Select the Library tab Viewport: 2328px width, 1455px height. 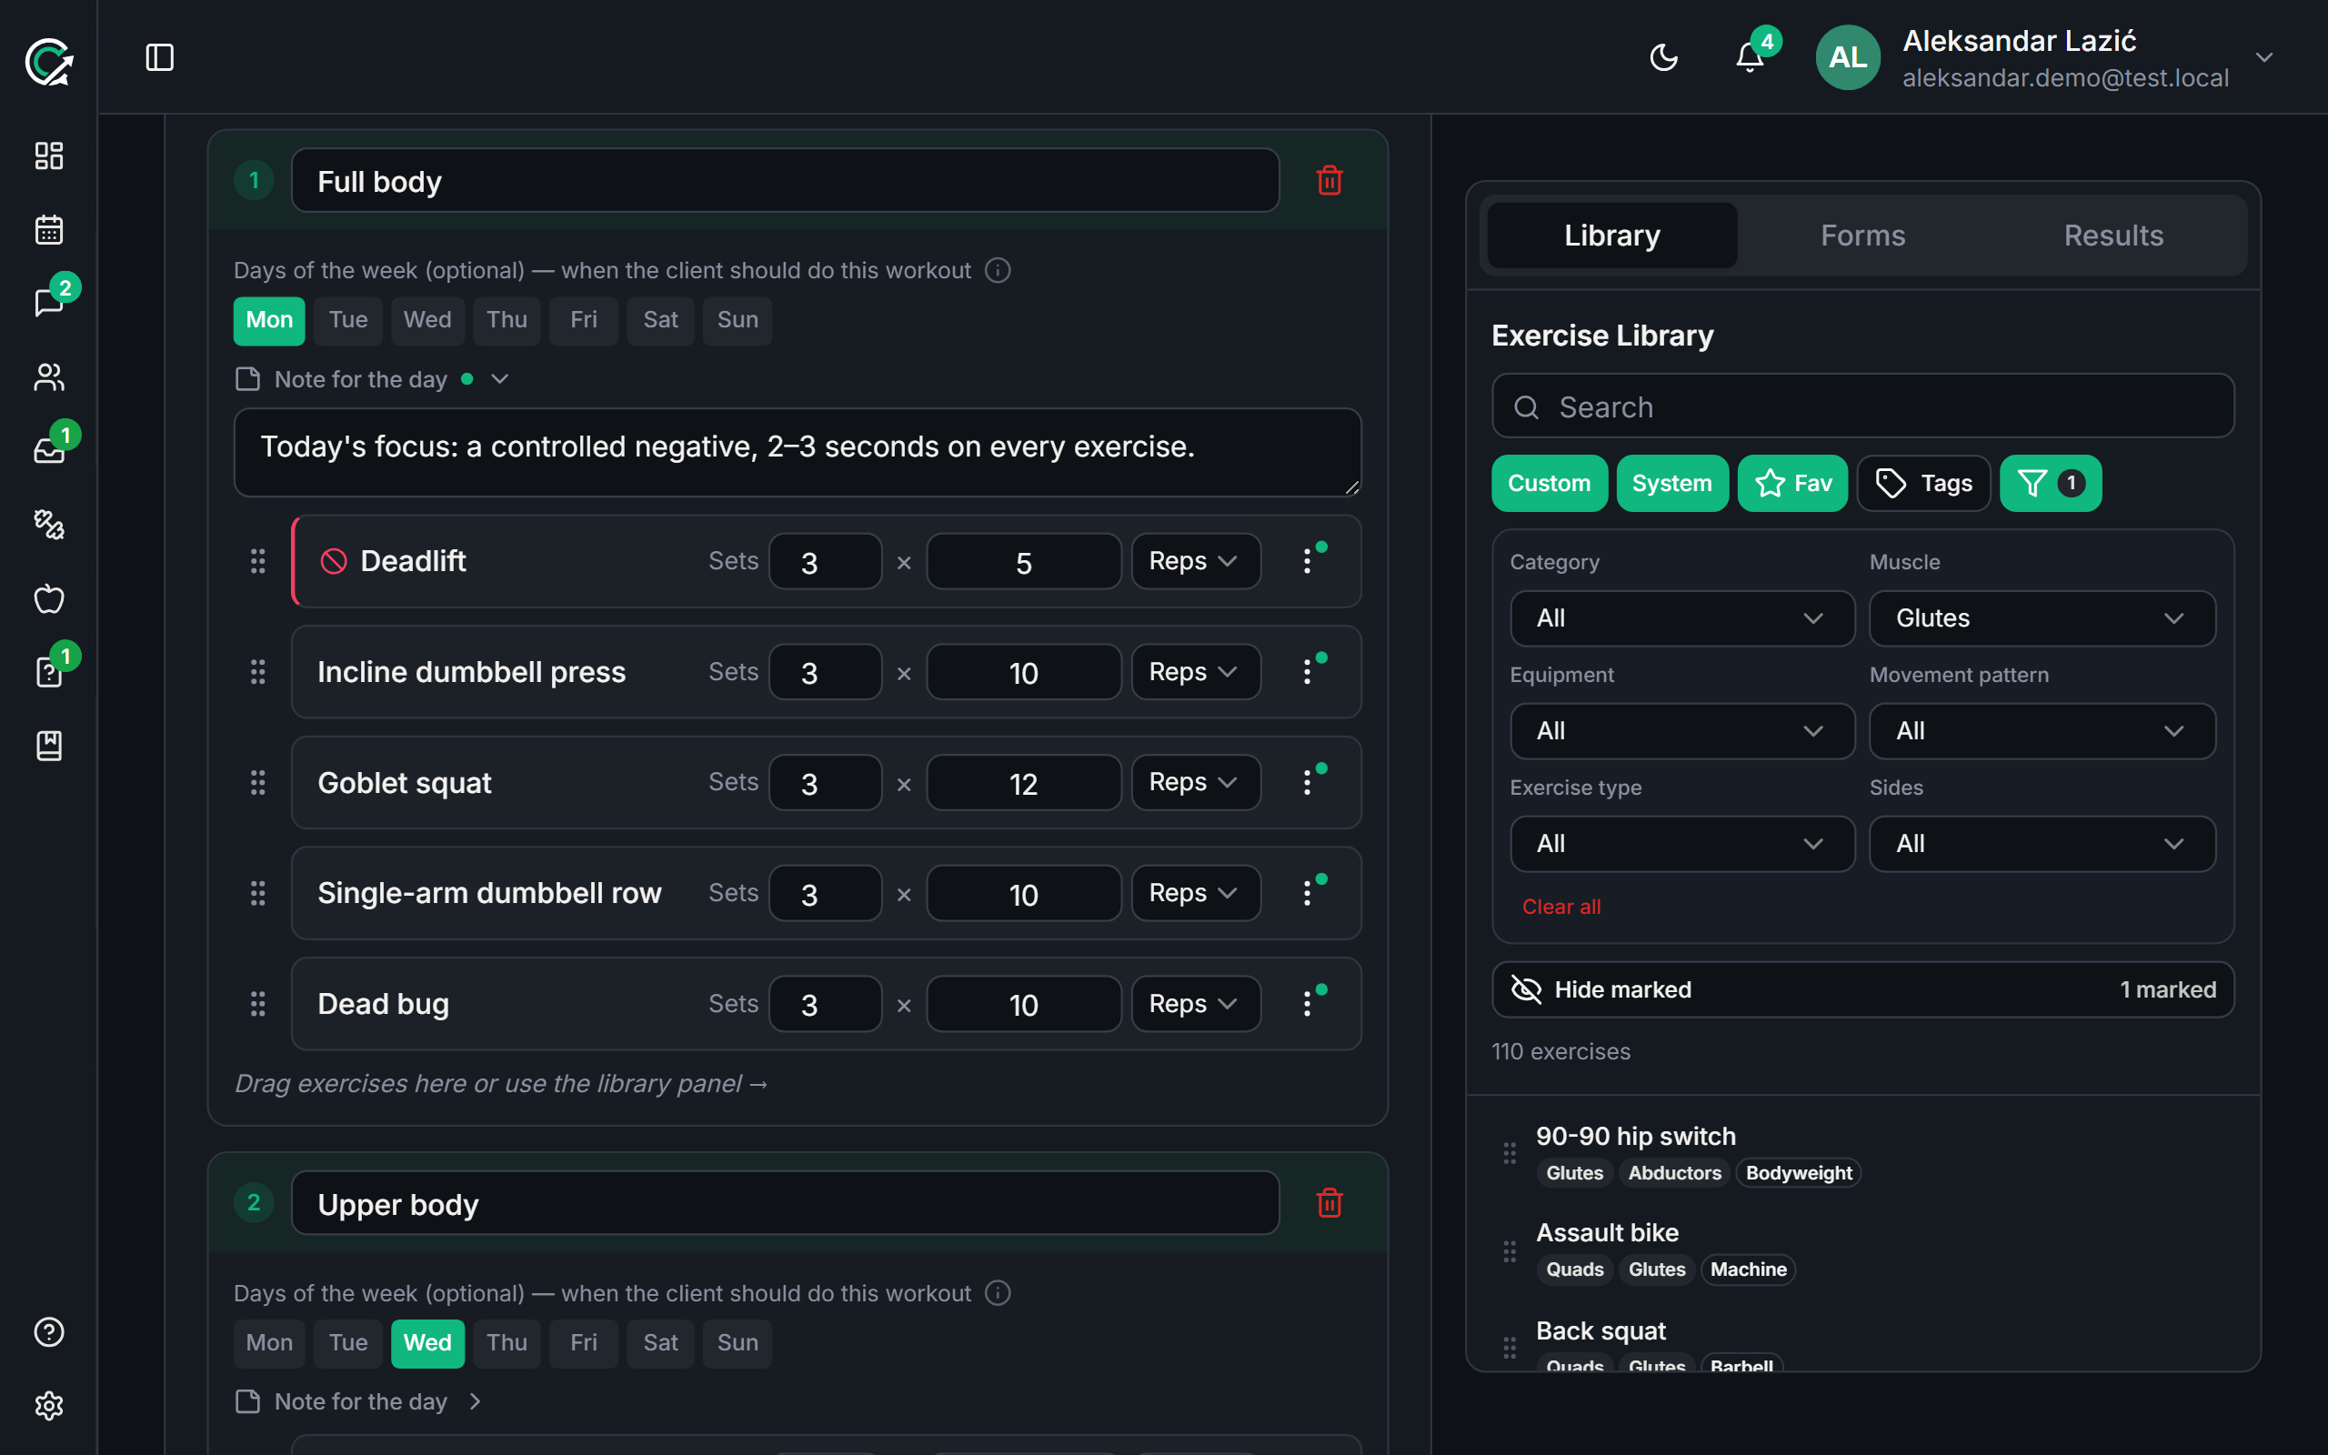tap(1611, 236)
